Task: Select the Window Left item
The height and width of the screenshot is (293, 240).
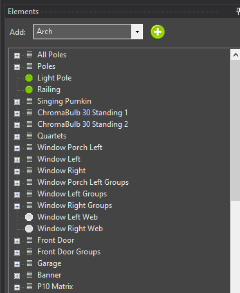Action: point(59,159)
